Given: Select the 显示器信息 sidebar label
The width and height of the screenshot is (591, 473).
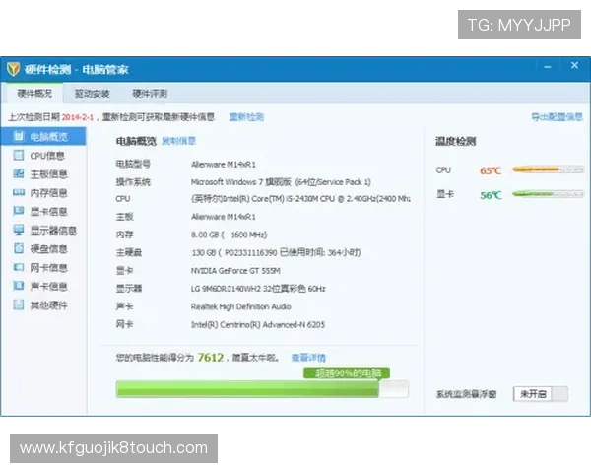Looking at the screenshot, I should [x=53, y=230].
